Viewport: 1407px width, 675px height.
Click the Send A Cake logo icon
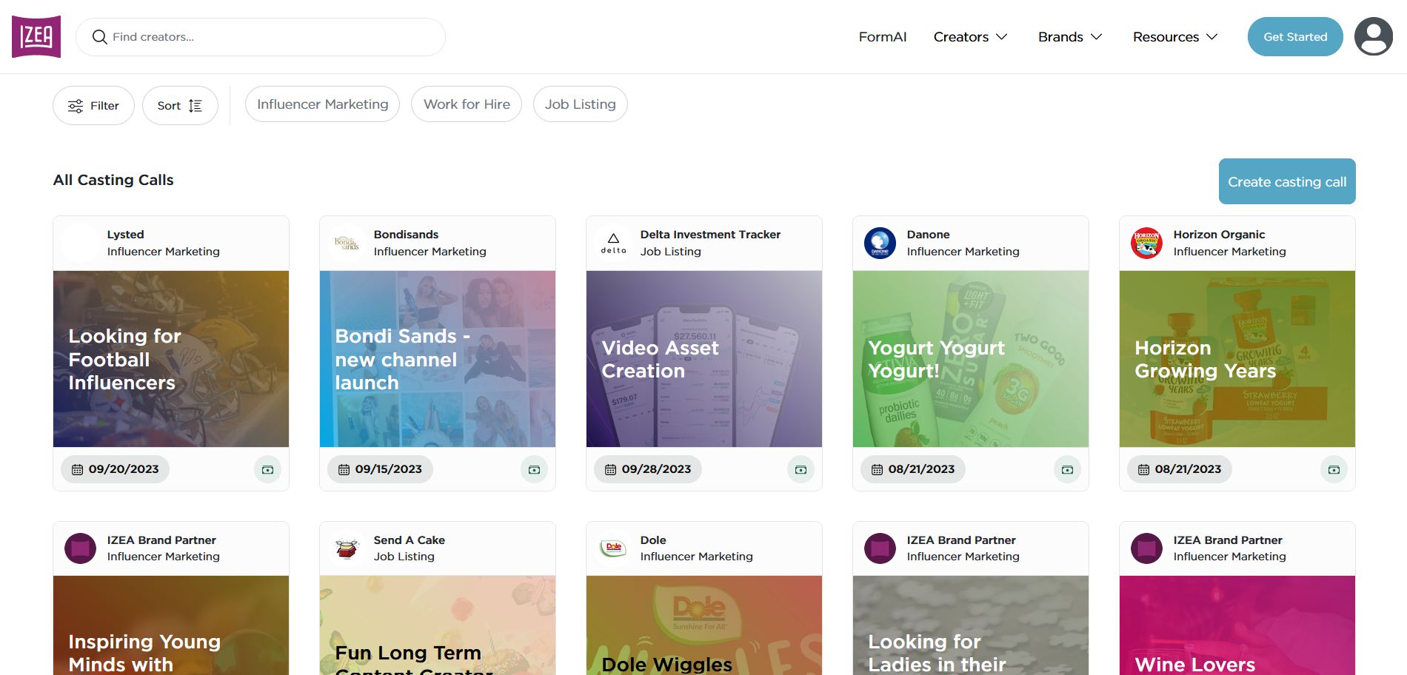[347, 548]
